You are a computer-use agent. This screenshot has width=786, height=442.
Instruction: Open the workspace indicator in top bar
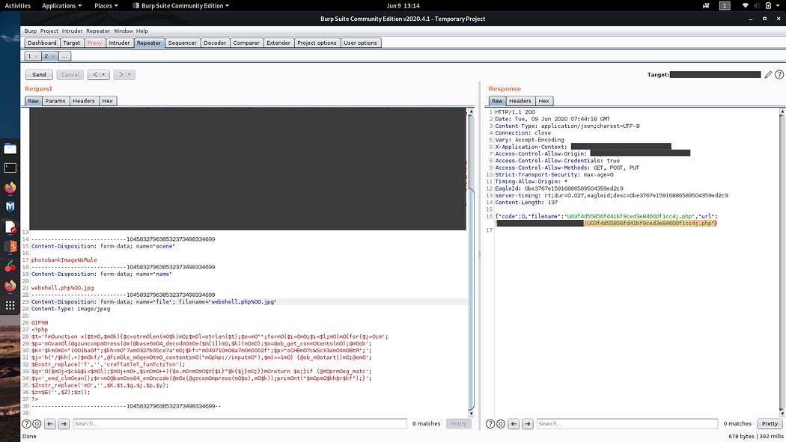coord(725,5)
